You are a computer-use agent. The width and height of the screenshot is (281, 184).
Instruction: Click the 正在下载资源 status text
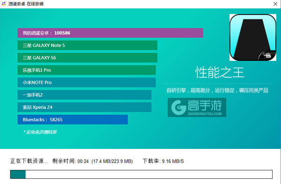pyautogui.click(x=29, y=161)
